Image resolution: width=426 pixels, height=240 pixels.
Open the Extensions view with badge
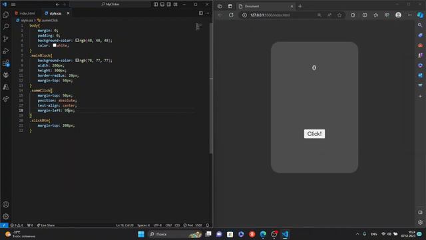(6, 63)
